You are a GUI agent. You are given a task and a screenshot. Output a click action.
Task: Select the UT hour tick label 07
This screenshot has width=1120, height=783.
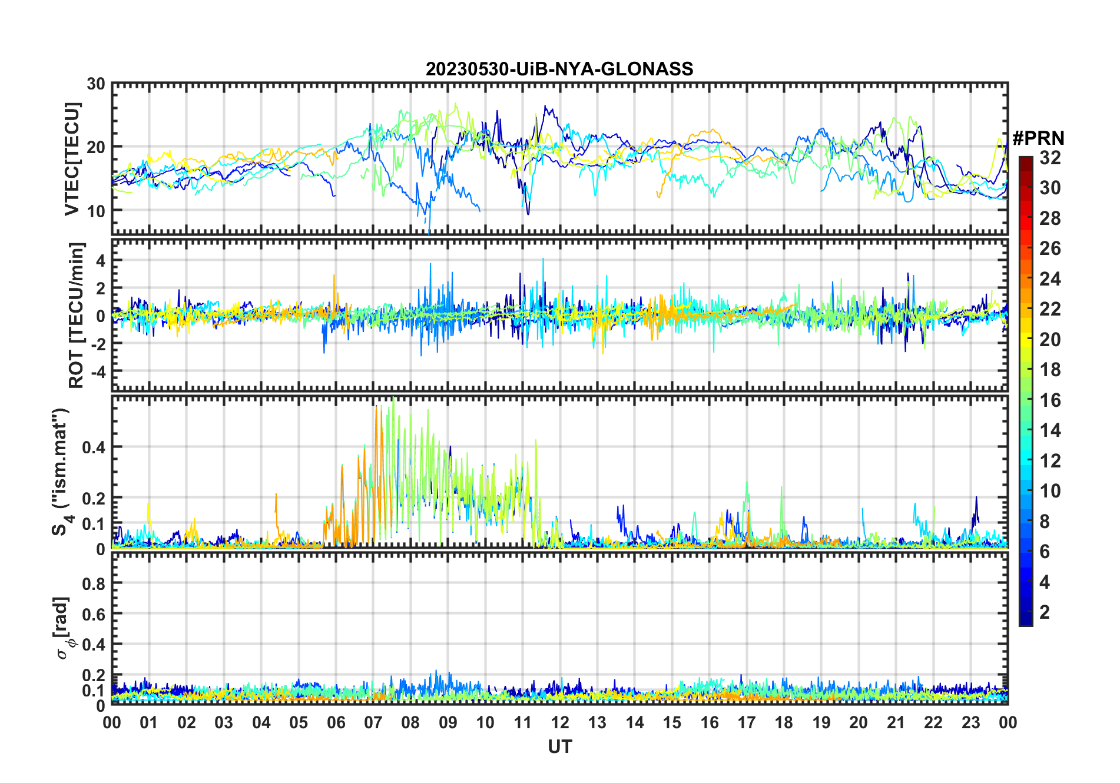point(373,723)
